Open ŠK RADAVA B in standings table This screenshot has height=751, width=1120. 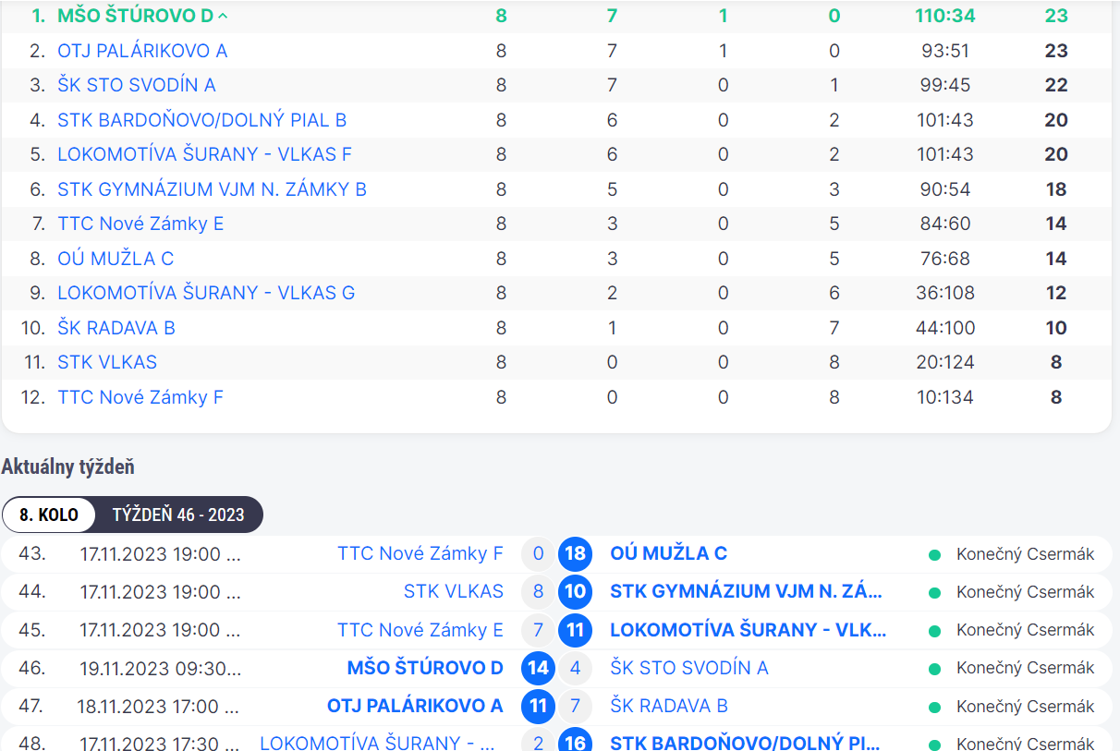click(x=116, y=328)
